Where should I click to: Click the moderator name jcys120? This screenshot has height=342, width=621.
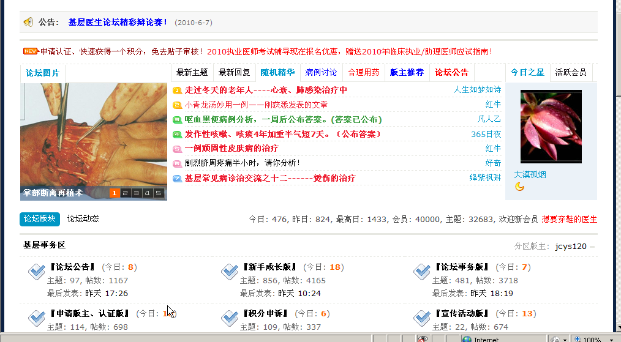tap(571, 247)
